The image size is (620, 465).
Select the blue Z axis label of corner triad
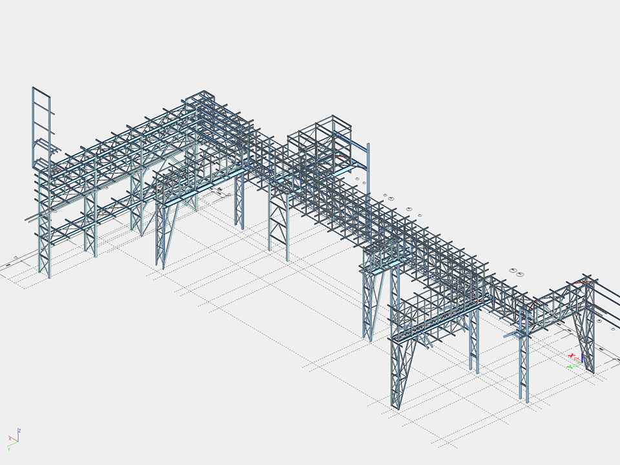pos(20,429)
